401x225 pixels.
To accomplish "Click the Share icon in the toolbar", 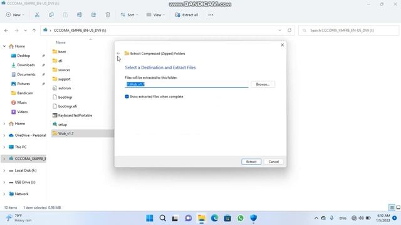I will click(x=93, y=15).
